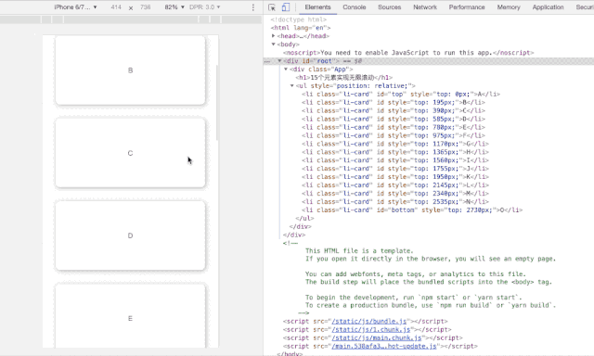Open the /static/js/main.chunk.js script link
Image resolution: width=594 pixels, height=356 pixels.
[376, 337]
